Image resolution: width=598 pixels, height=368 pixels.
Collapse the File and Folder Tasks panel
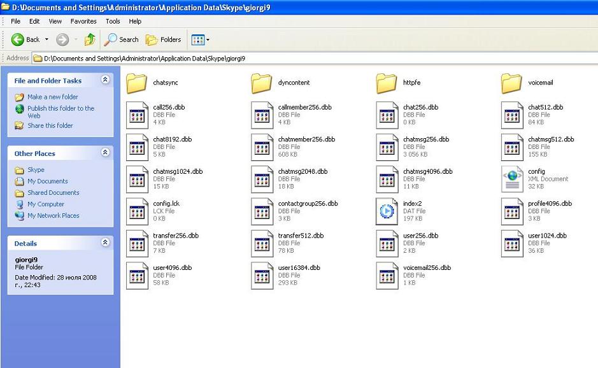click(105, 80)
